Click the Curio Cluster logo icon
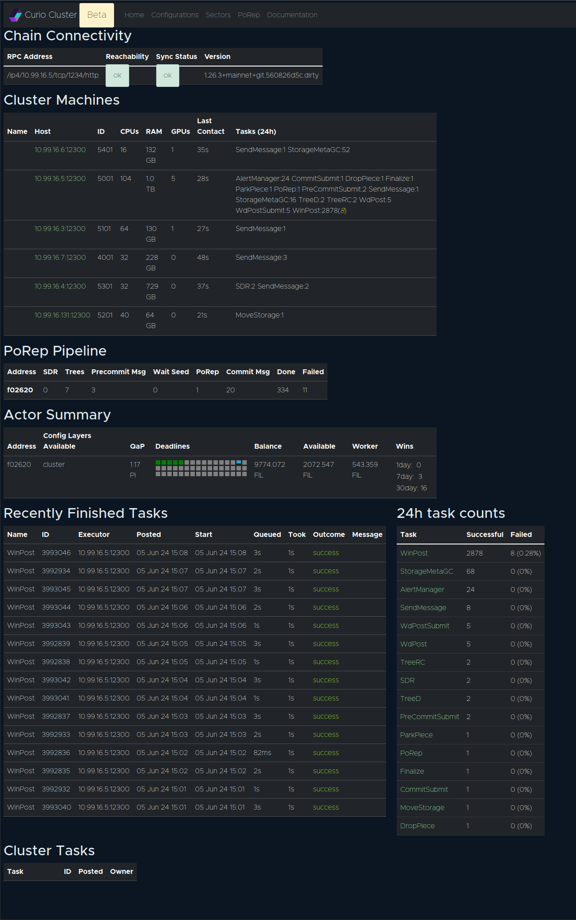 [x=16, y=15]
